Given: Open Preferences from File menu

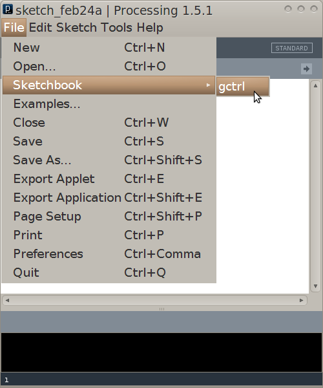Looking at the screenshot, I should pyautogui.click(x=109, y=254).
